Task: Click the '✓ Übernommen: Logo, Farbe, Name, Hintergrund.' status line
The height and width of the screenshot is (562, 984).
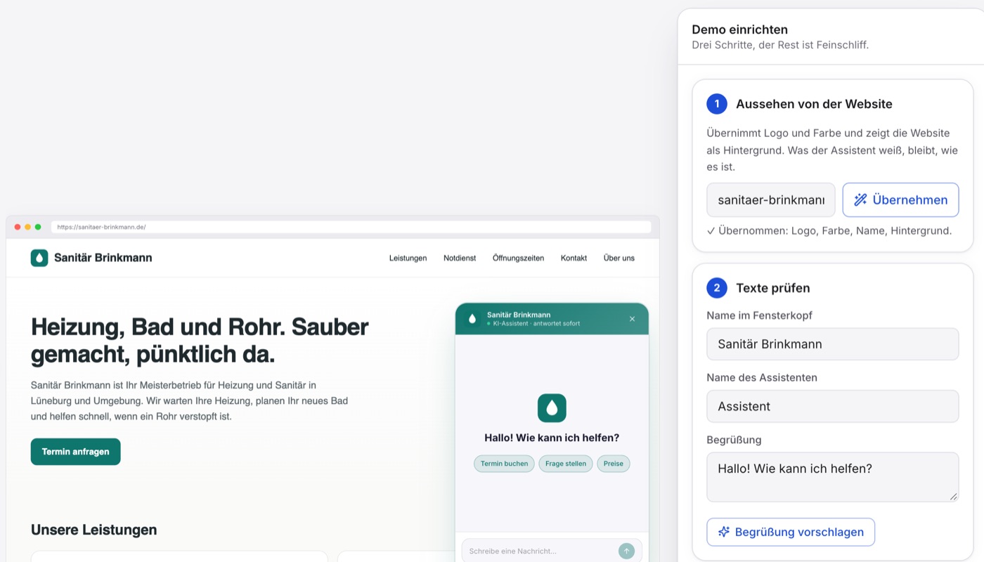Action: coord(829,230)
